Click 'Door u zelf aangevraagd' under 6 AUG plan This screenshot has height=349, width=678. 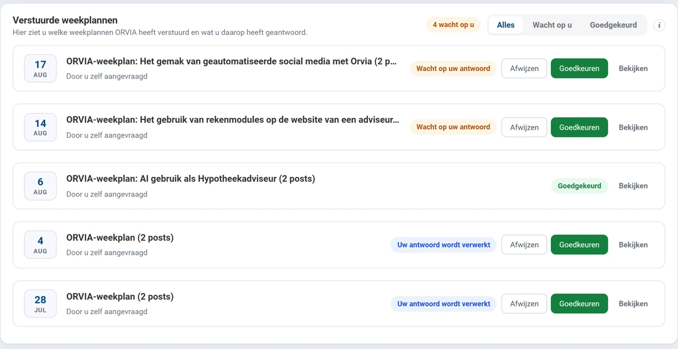tap(107, 194)
